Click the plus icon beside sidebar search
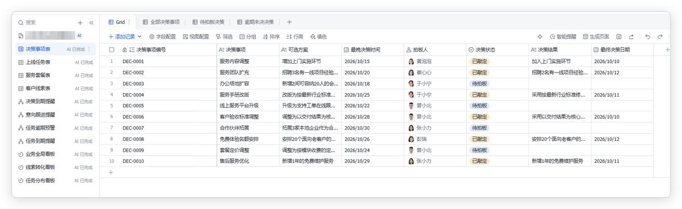Image resolution: width=682 pixels, height=209 pixels. pyautogui.click(x=80, y=22)
